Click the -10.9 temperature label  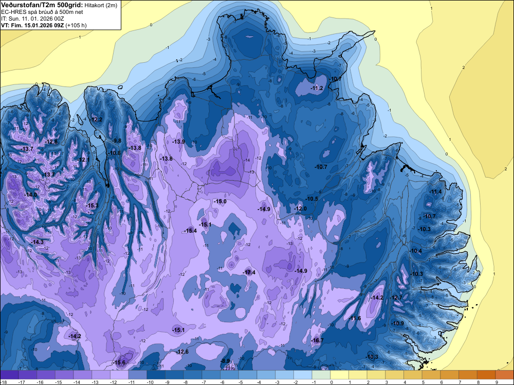pos(398,323)
